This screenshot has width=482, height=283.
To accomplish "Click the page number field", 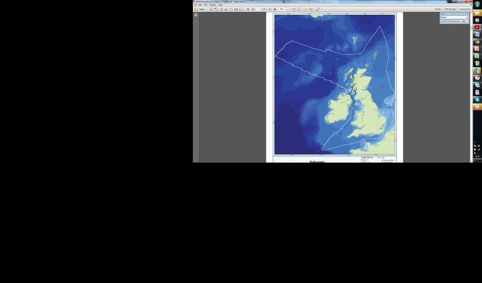I will [x=258, y=9].
